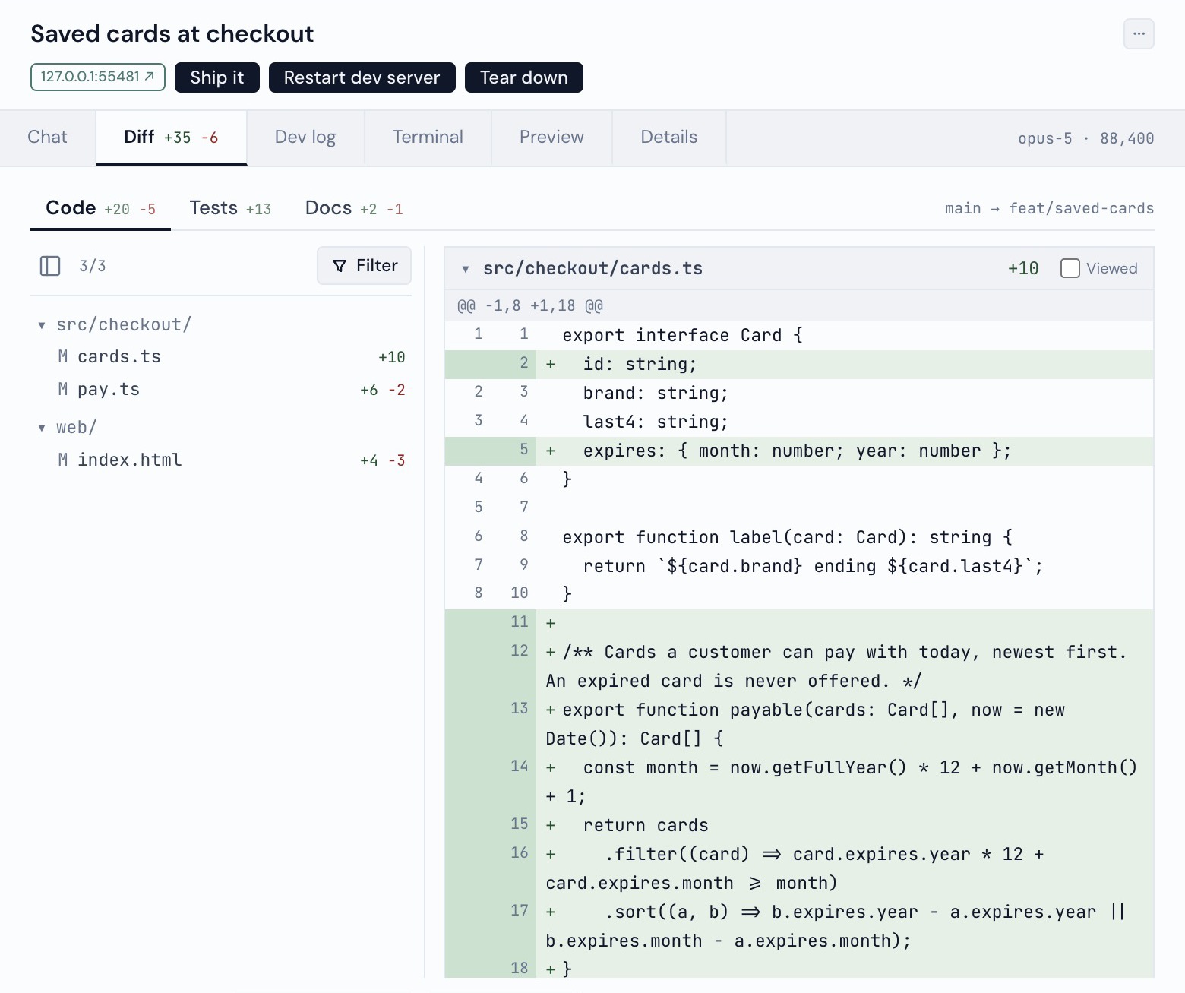Toggle the file tree sidebar panel icon
This screenshot has height=993, width=1185.
pos(50,266)
